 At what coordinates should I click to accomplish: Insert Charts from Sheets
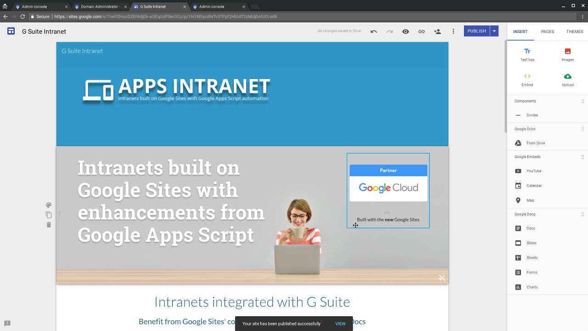(548, 287)
